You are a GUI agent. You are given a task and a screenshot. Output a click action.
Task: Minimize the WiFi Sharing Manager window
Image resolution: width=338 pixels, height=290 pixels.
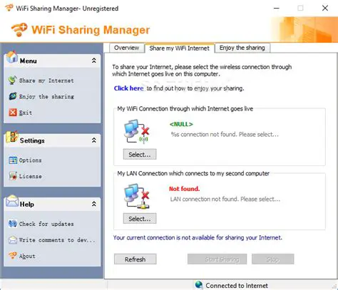[277, 8]
